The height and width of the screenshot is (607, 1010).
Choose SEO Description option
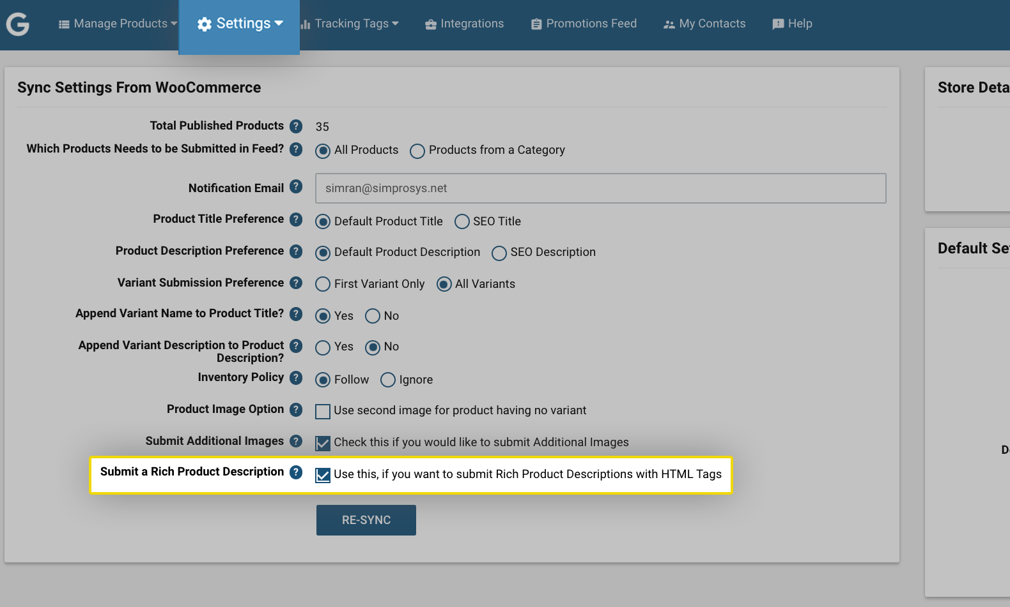click(499, 253)
